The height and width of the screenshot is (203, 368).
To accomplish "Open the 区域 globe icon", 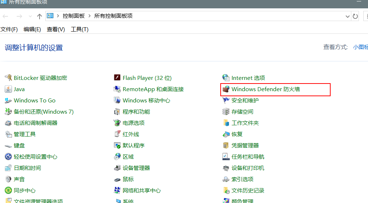I will 117,157.
